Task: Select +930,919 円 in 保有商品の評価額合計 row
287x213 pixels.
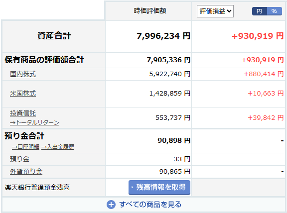Action: coord(263,60)
